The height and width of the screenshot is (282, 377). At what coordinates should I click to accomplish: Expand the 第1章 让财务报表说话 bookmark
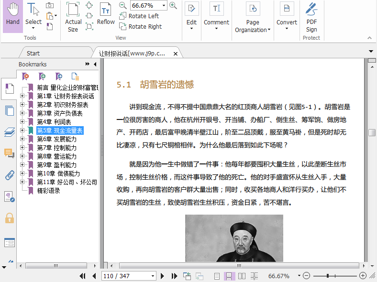click(22, 96)
